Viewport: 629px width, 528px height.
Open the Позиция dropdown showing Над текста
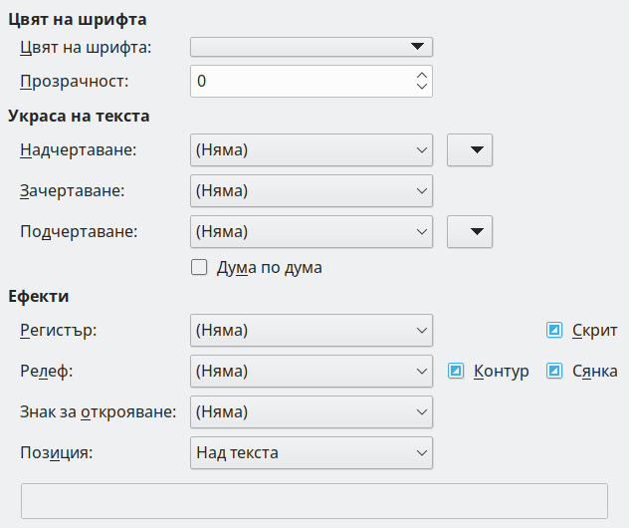(x=312, y=453)
